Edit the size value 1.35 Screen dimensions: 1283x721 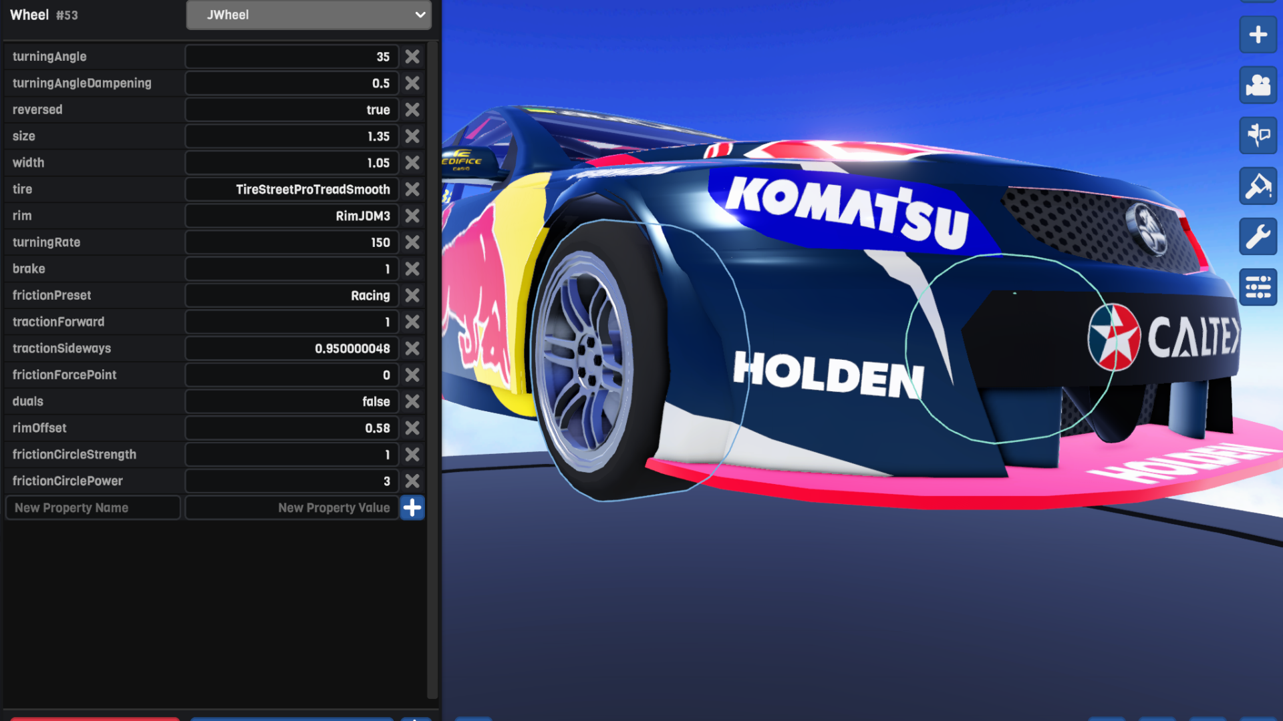[292, 136]
